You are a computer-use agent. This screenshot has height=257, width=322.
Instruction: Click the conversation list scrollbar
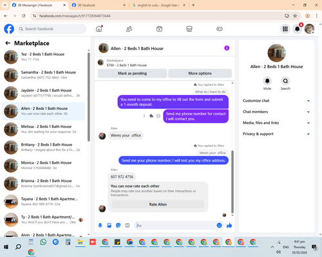coord(89,97)
